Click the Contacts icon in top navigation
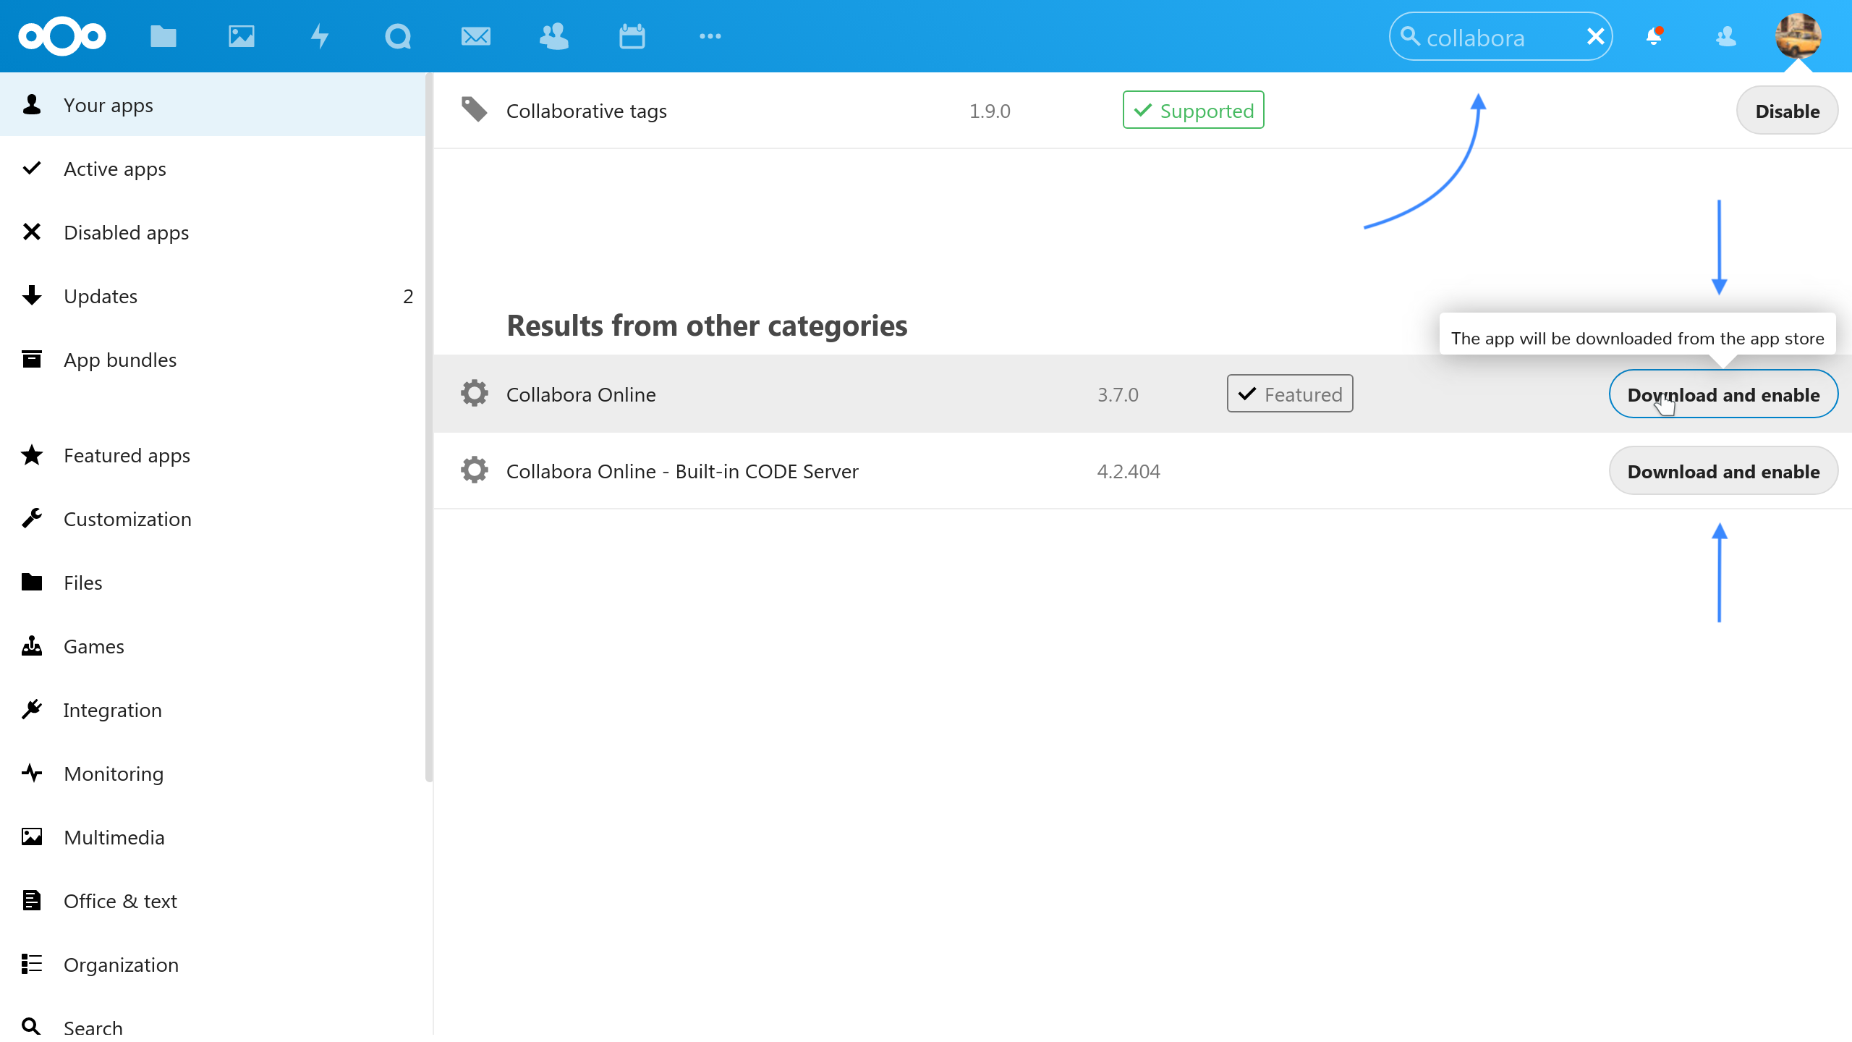The width and height of the screenshot is (1852, 1042). tap(552, 34)
